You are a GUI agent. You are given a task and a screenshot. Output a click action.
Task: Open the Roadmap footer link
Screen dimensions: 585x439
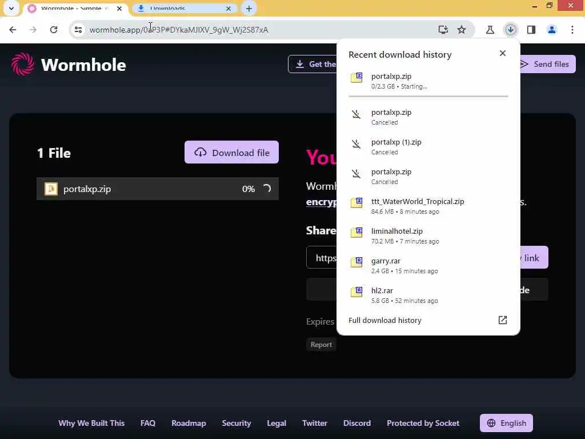click(x=189, y=423)
